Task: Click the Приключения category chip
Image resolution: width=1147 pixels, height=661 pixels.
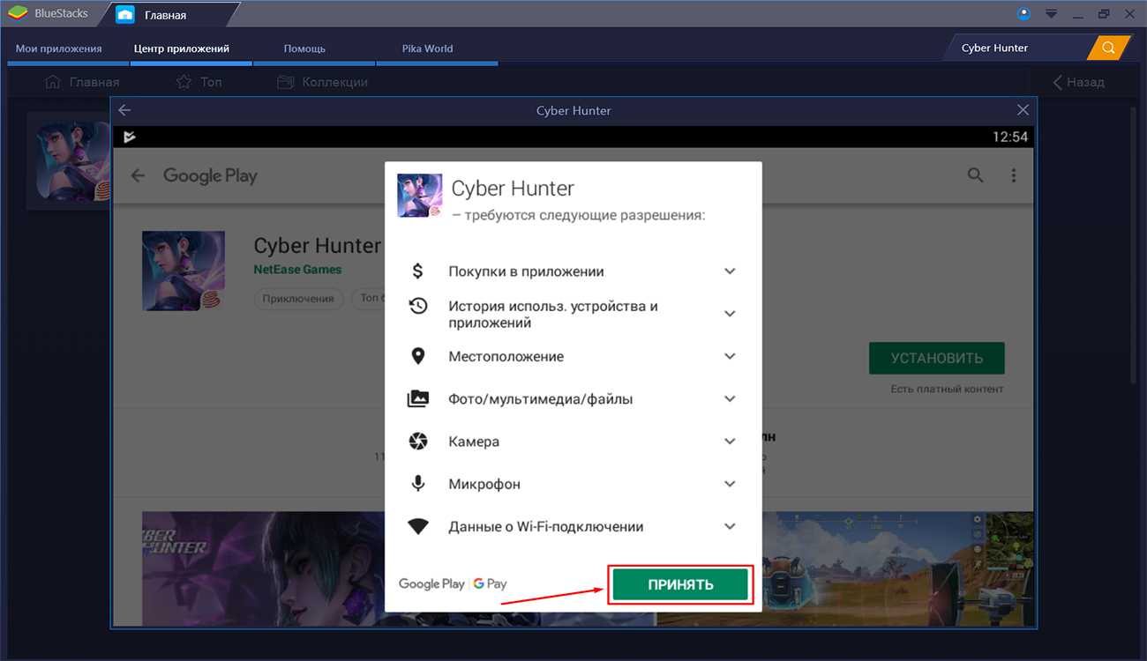Action: pos(299,298)
